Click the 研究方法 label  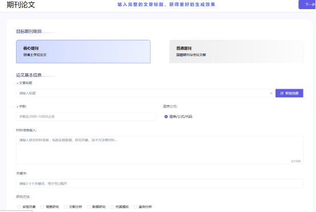(23, 197)
